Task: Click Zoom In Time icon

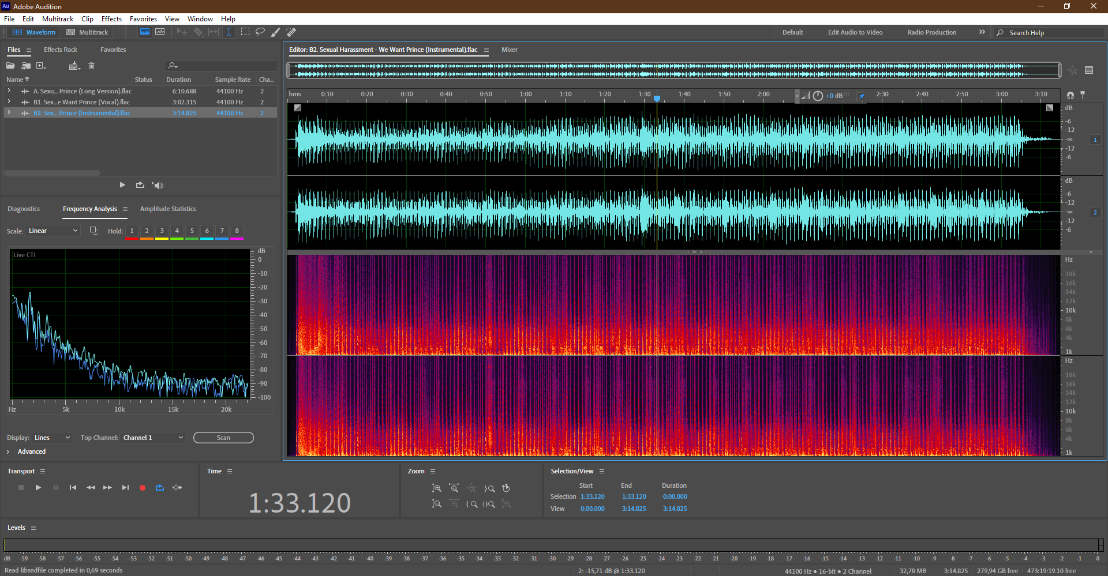Action: (x=454, y=488)
